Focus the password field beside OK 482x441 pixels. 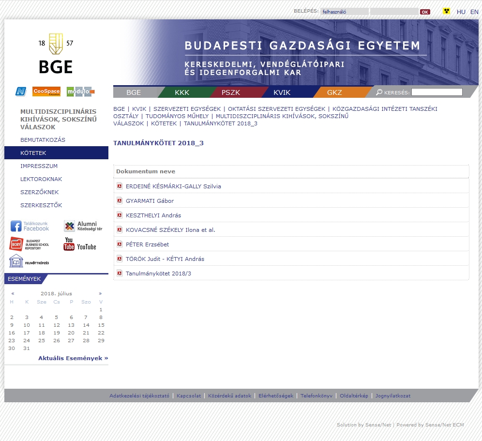(x=394, y=12)
